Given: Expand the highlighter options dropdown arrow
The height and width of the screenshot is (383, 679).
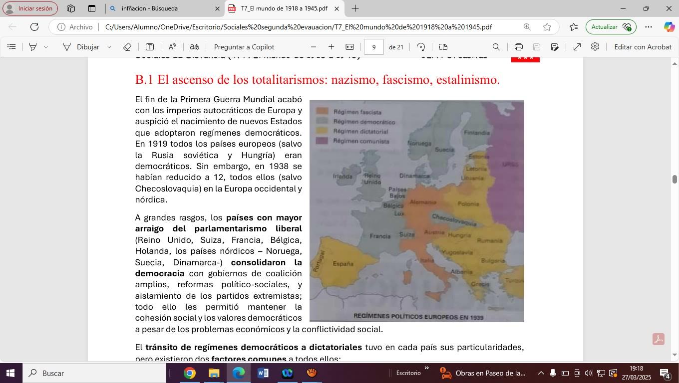Looking at the screenshot, I should tap(46, 47).
